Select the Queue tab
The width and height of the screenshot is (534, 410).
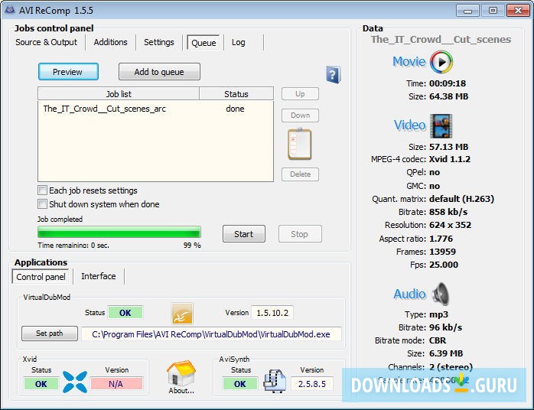point(204,43)
